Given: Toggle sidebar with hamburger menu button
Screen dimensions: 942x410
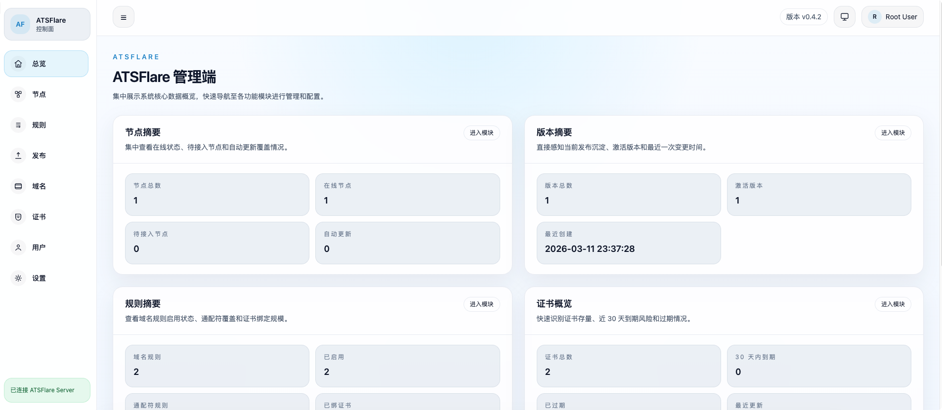Looking at the screenshot, I should click(124, 17).
